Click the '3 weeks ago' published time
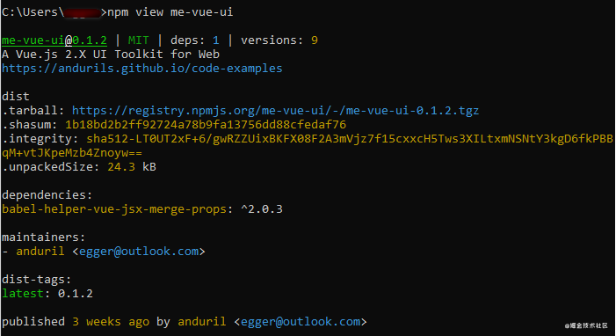This screenshot has height=336, width=616. tap(111, 321)
